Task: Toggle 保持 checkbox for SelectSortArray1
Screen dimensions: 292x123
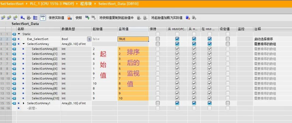Action: click(x=158, y=103)
